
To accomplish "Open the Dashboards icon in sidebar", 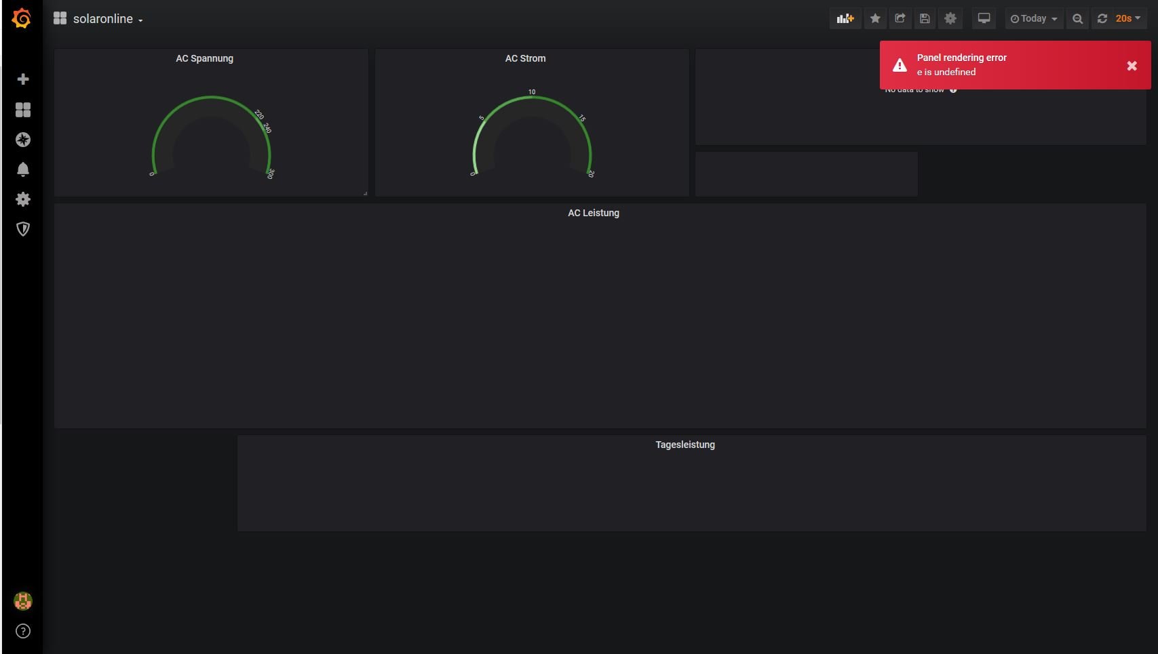I will 22,110.
